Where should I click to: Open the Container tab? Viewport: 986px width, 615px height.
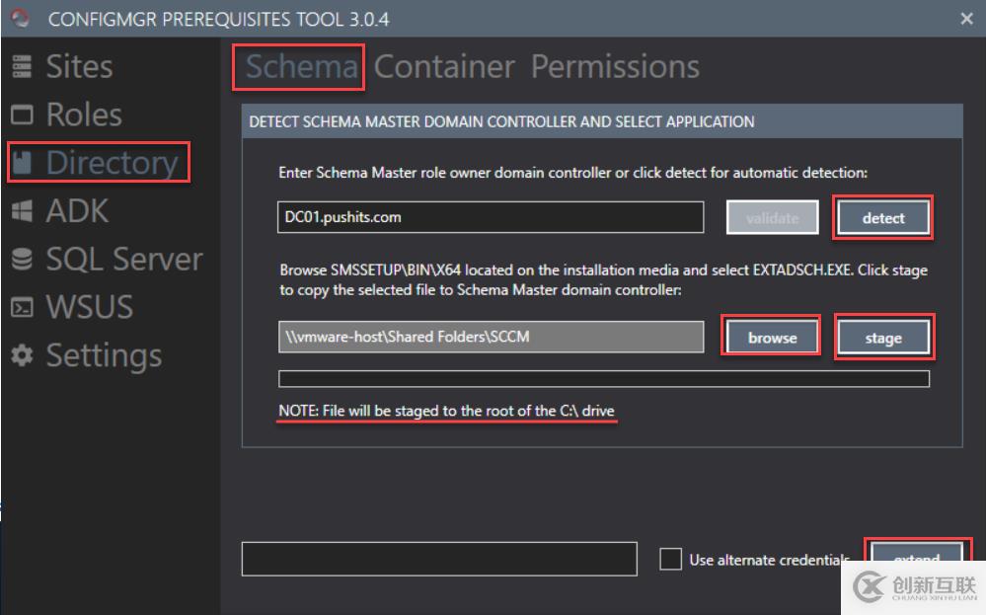click(444, 66)
